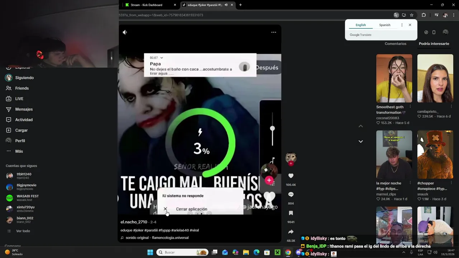
Task: Open la mejor noche marmol_clips thumbnail
Action: (x=394, y=154)
